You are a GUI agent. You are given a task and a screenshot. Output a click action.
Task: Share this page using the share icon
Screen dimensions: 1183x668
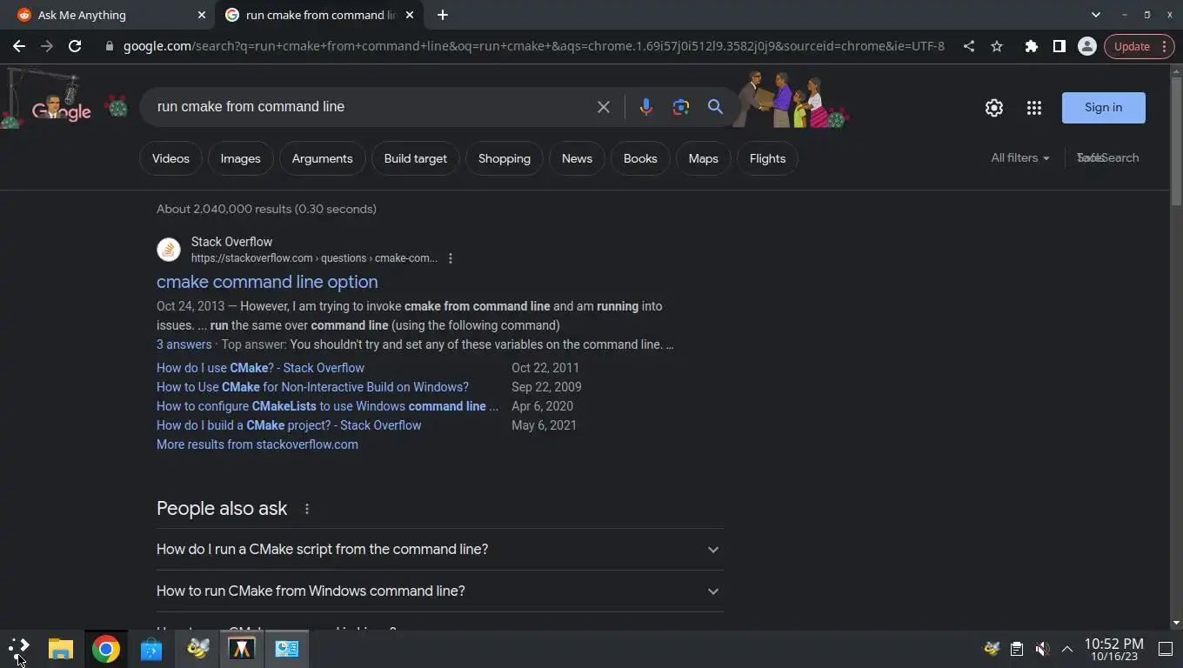pyautogui.click(x=969, y=46)
